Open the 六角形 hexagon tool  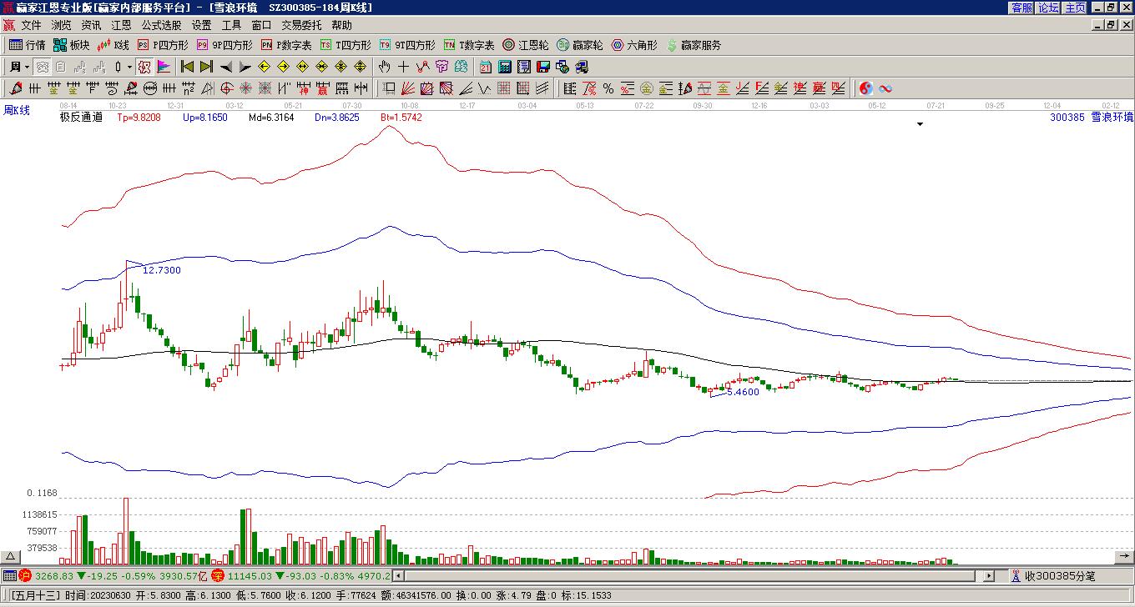(634, 45)
